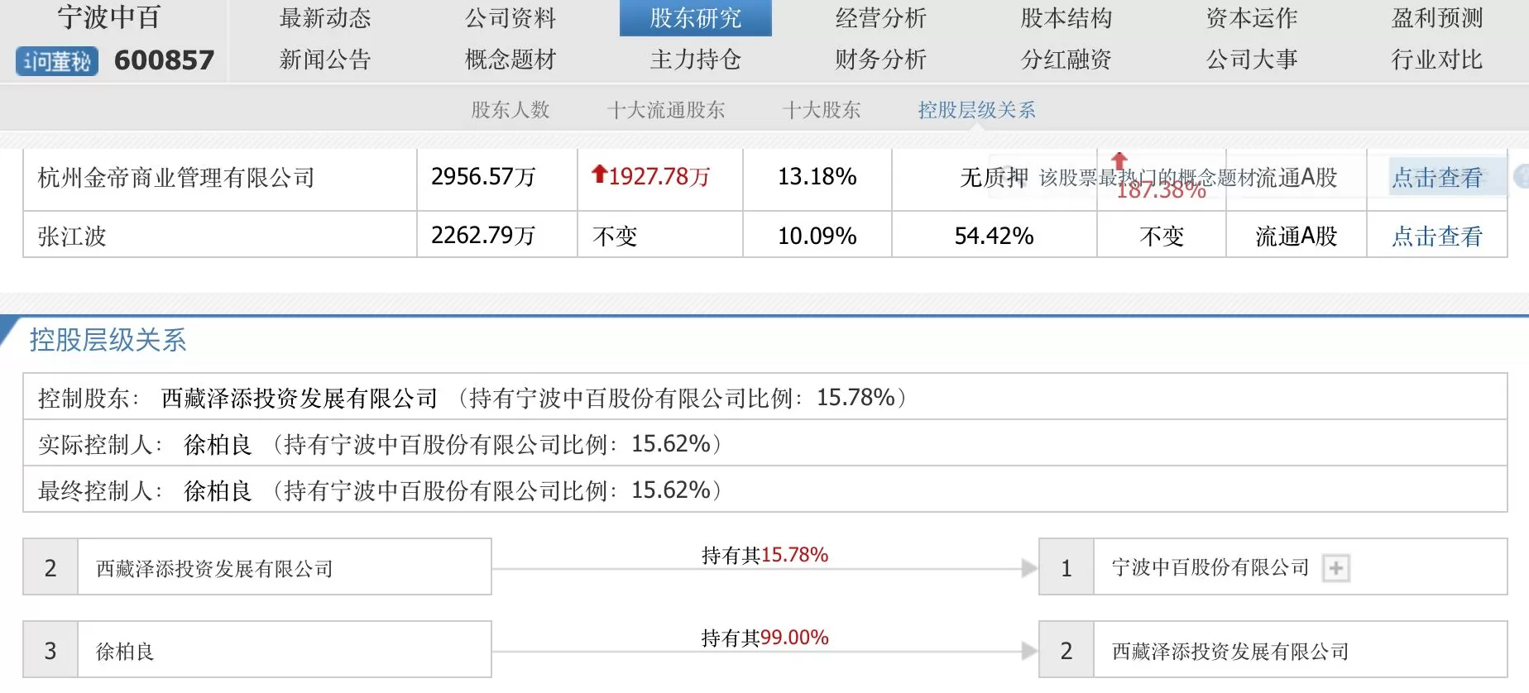Switch to 经营分析
Screen dimensions: 1529x693
880,18
